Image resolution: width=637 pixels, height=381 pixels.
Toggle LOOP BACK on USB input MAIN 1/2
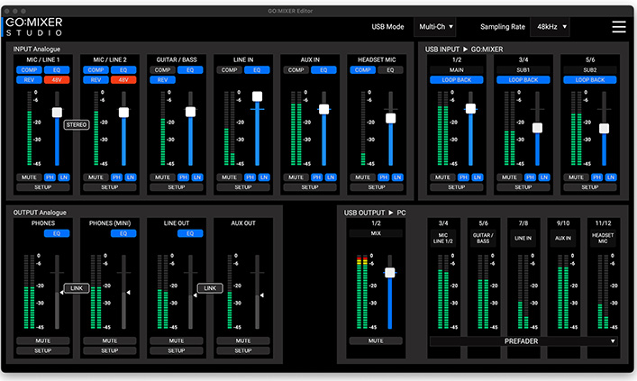point(457,79)
